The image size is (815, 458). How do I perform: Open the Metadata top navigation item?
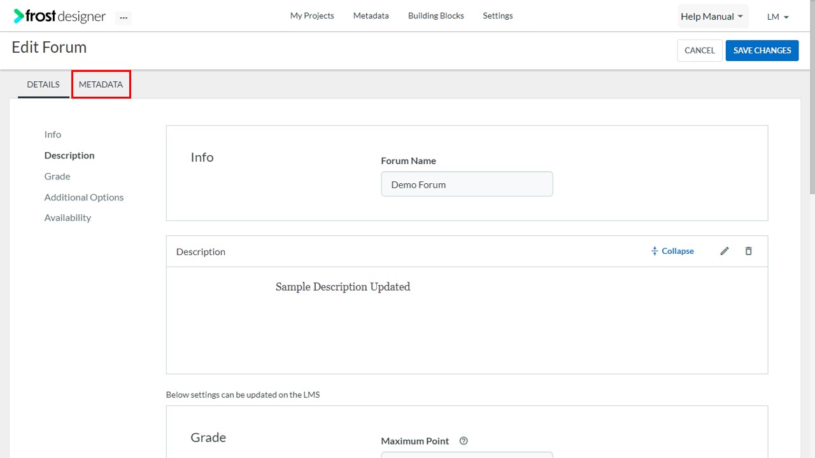[x=371, y=16]
